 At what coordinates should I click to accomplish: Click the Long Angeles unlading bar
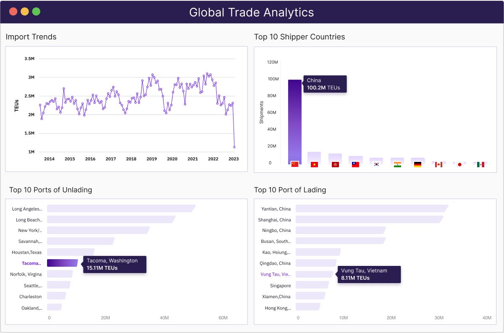(x=121, y=208)
